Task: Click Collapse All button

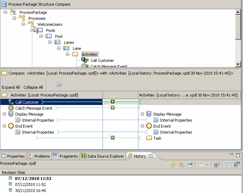Action: [33, 87]
